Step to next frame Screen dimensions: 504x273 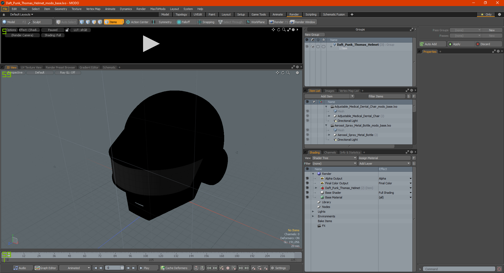click(128, 268)
